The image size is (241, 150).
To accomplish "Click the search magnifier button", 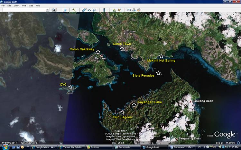I will tap(54, 10).
